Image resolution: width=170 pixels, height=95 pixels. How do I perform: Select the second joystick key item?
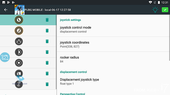[19, 31]
